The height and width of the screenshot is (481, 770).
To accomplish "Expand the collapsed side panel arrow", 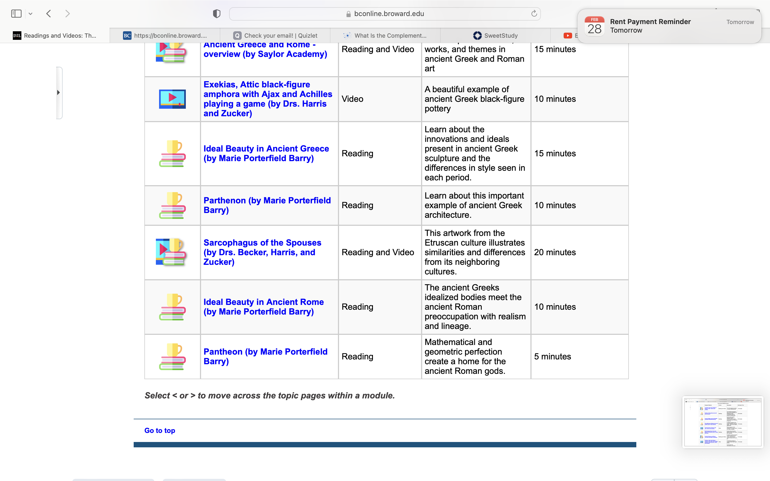I will point(59,92).
